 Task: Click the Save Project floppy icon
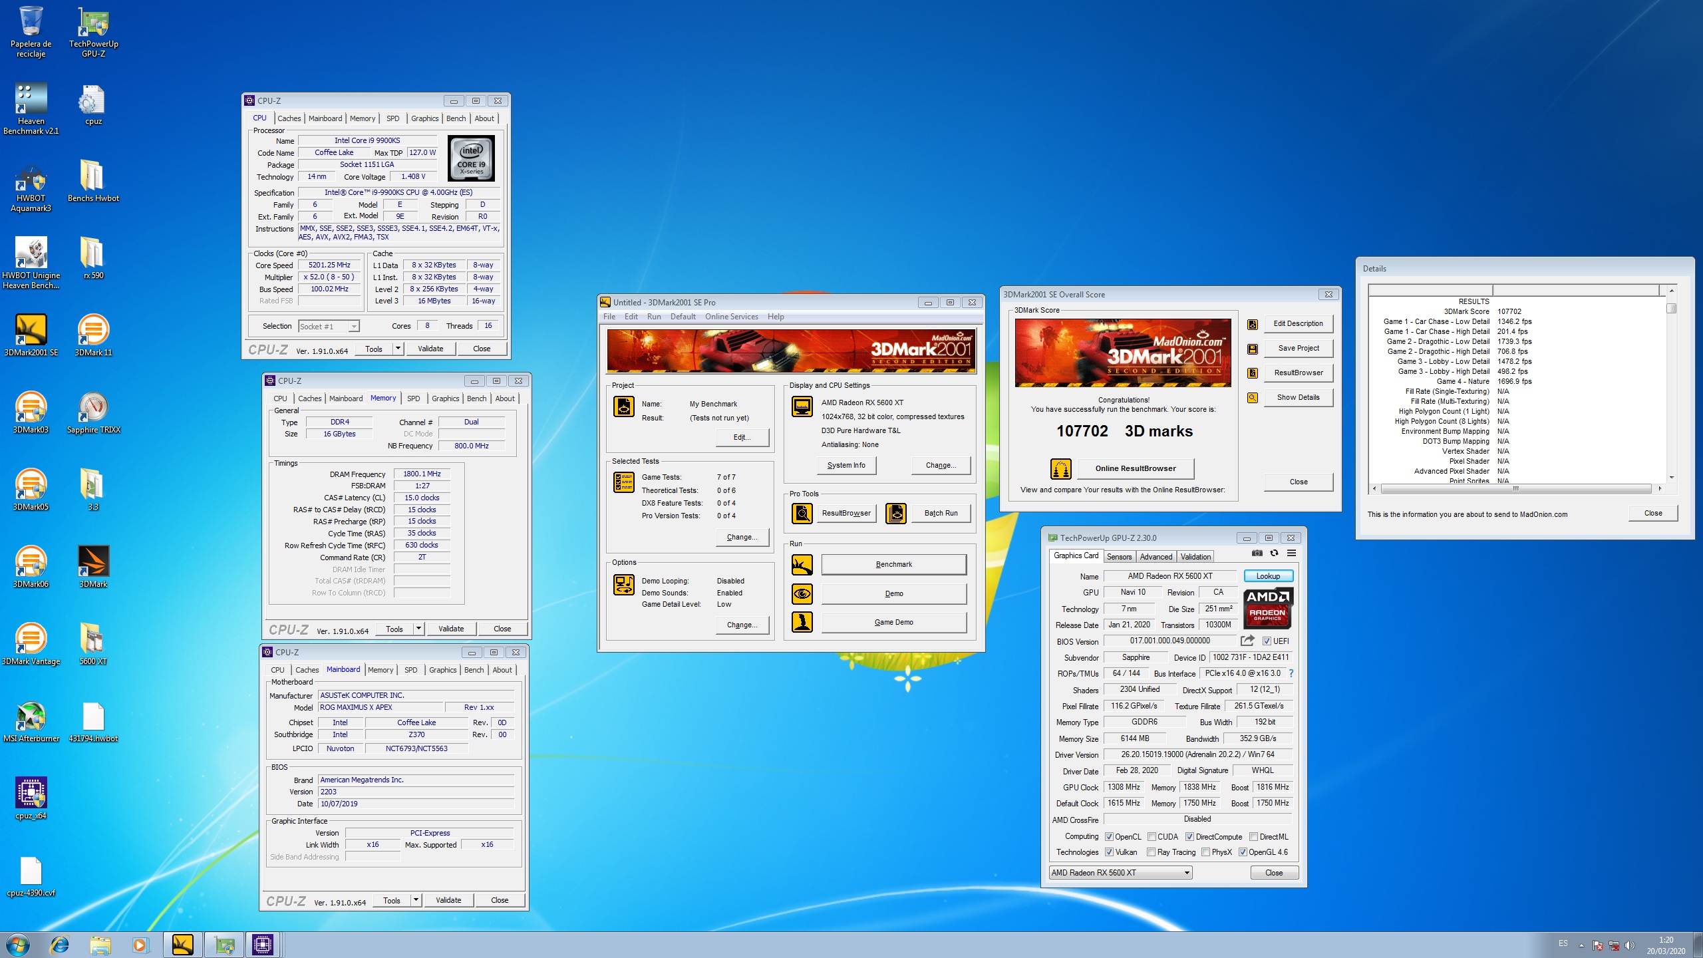[x=1253, y=349]
